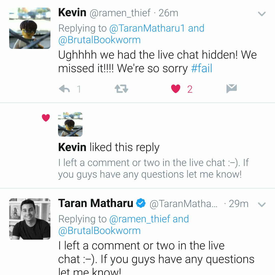Open the #fail hashtag

pyautogui.click(x=201, y=69)
